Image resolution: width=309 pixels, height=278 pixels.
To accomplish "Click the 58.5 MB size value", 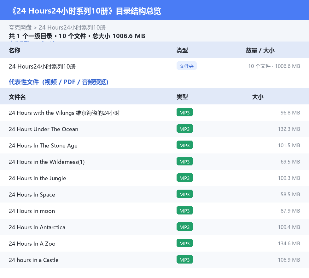I will tap(290, 194).
